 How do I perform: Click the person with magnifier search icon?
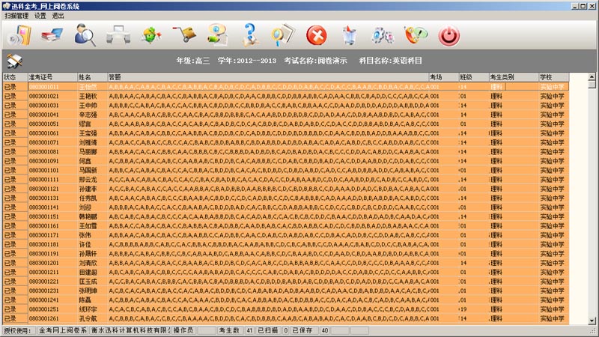(84, 35)
